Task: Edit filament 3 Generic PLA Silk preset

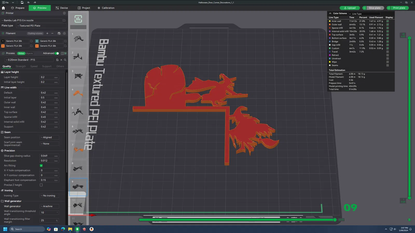Action: 31,46
